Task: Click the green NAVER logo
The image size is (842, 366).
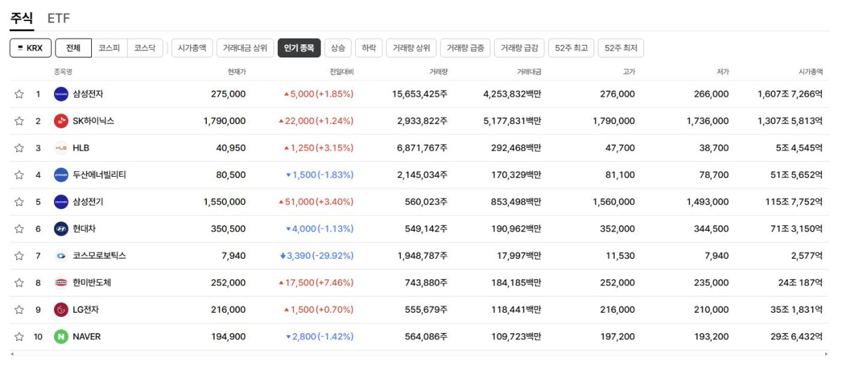Action: (x=61, y=337)
